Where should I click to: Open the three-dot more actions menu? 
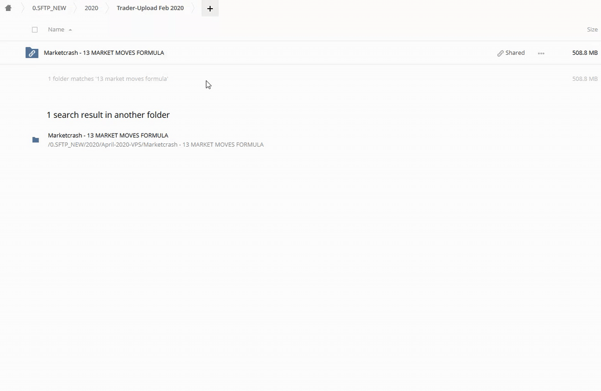pyautogui.click(x=541, y=53)
